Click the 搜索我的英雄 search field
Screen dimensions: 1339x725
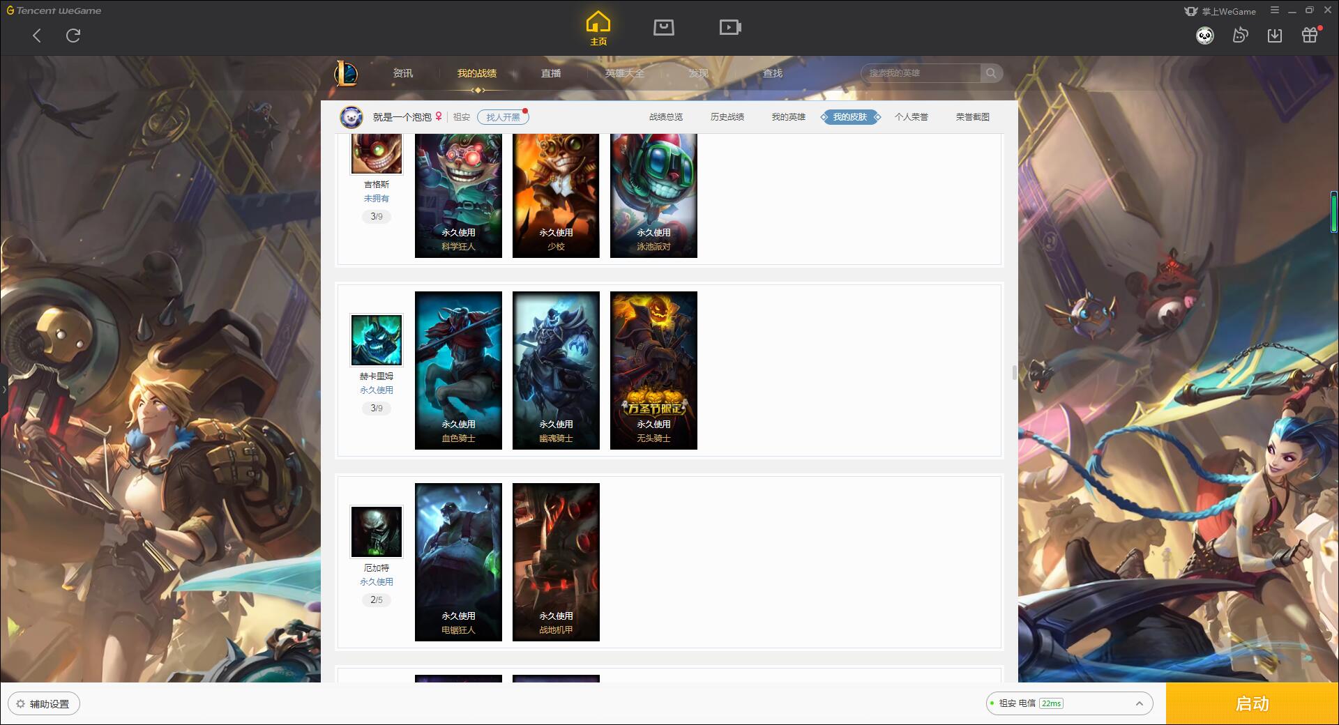(x=922, y=73)
